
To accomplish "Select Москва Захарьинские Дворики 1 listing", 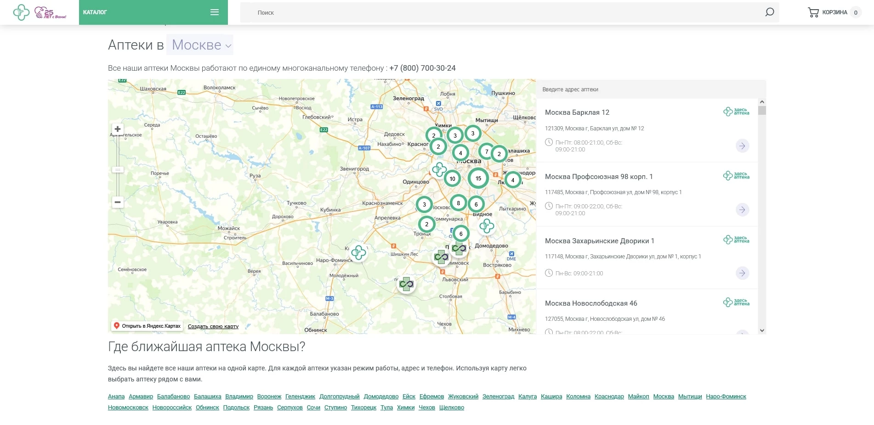I will 599,241.
